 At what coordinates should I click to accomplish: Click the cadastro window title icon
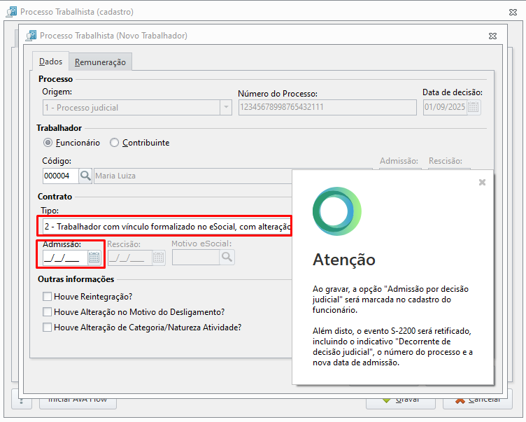(x=11, y=12)
